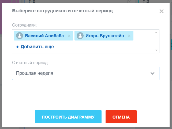Click Игорь Брунштейн's avatar icon
Image resolution: width=172 pixels, height=129 pixels.
80,36
